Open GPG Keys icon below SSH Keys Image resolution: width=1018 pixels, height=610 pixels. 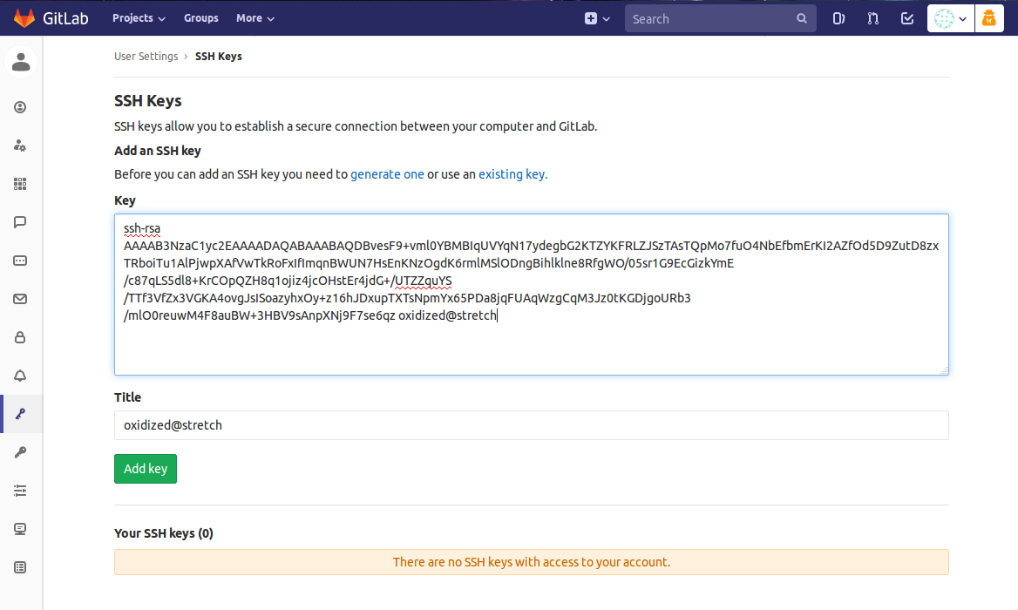click(20, 452)
